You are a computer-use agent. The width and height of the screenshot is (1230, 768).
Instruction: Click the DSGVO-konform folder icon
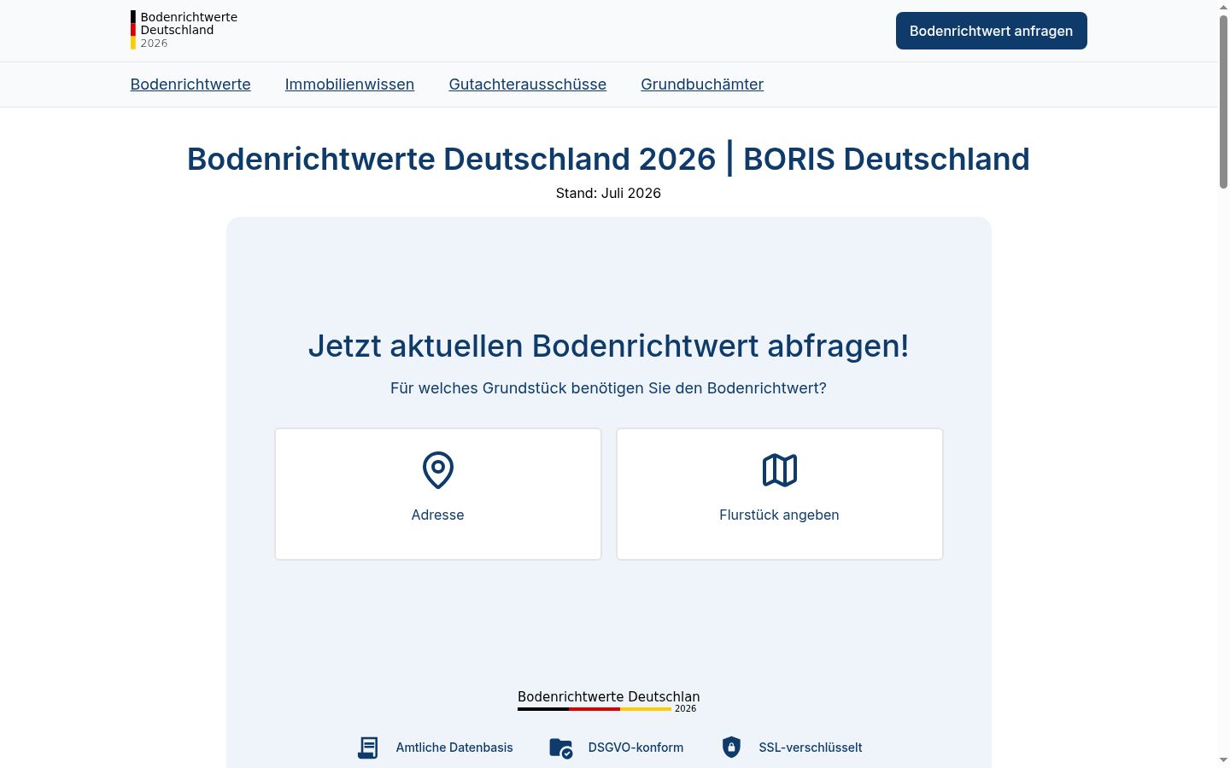560,748
